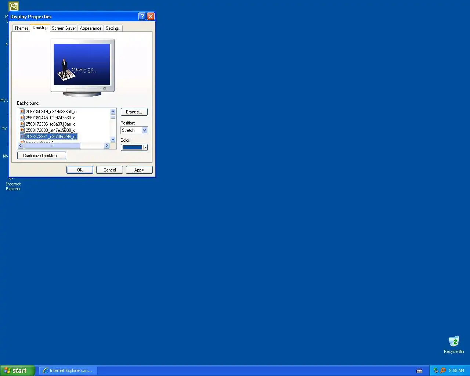The image size is (470, 376).
Task: Click the Apply button
Action: [x=139, y=170]
